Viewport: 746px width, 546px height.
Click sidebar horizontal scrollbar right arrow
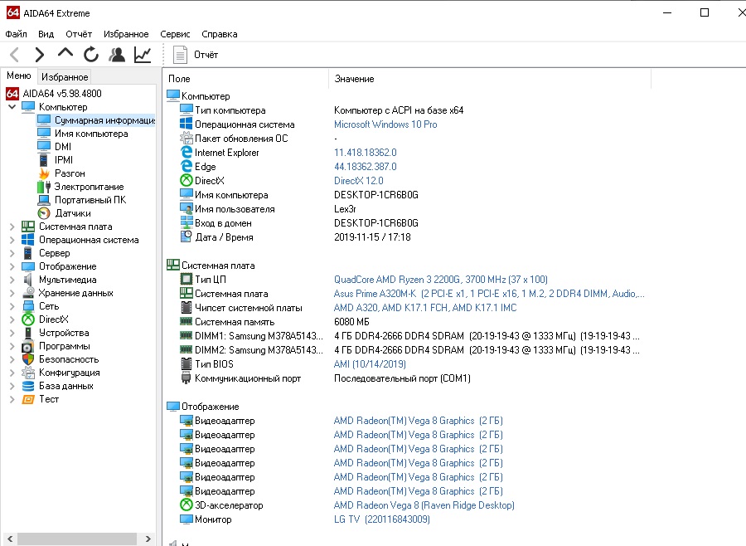(148, 539)
